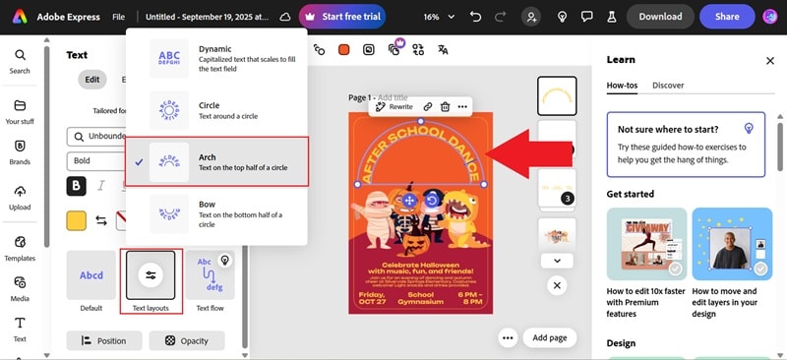This screenshot has width=787, height=360.
Task: Open the lightbulb help icon in header
Action: click(562, 17)
